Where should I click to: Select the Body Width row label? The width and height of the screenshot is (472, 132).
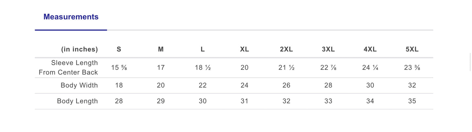[x=79, y=85]
